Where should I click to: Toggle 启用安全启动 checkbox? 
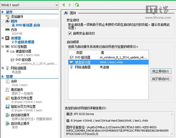70,33
